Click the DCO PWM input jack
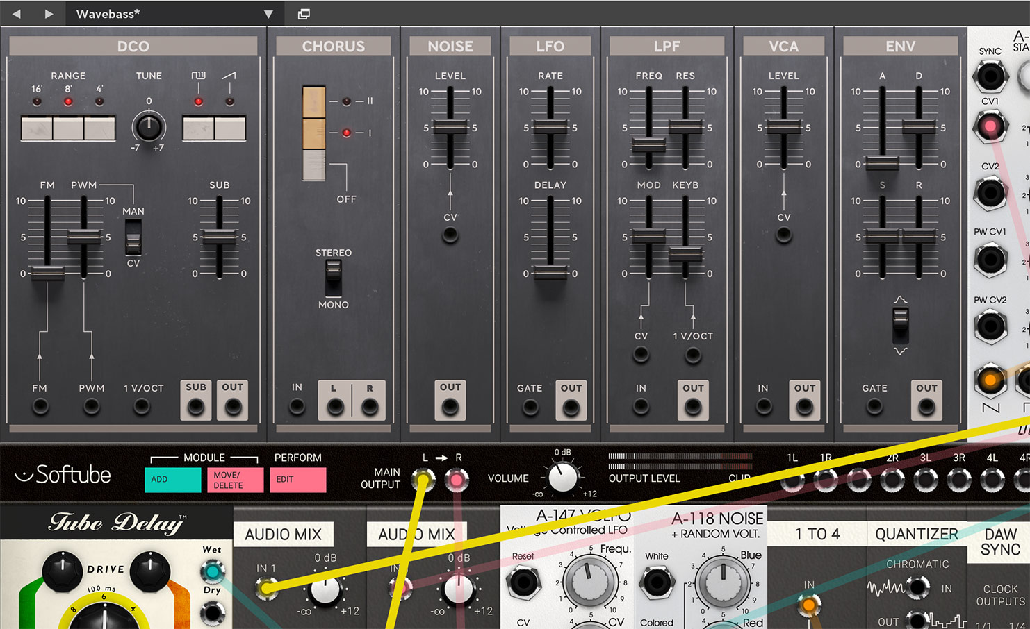 click(91, 406)
